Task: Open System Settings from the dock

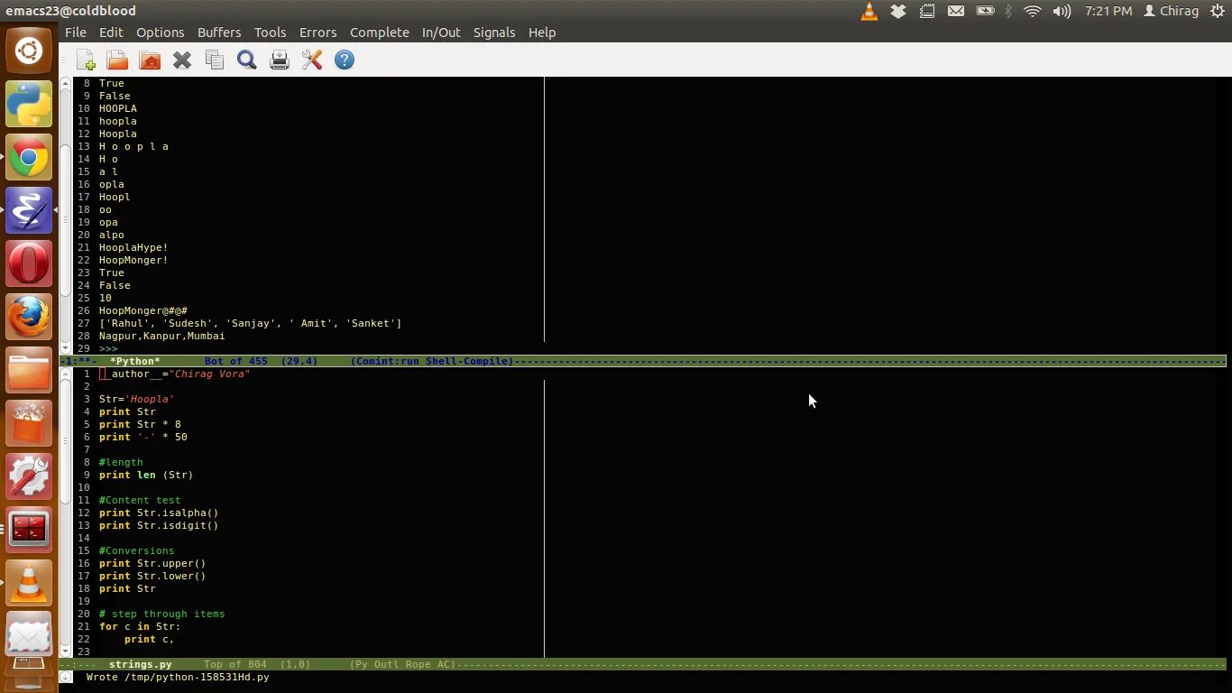Action: tap(29, 477)
